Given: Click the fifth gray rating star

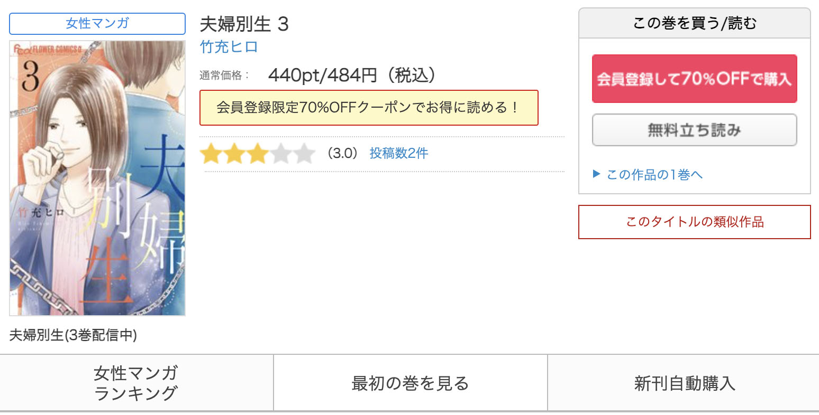Looking at the screenshot, I should click(x=304, y=154).
